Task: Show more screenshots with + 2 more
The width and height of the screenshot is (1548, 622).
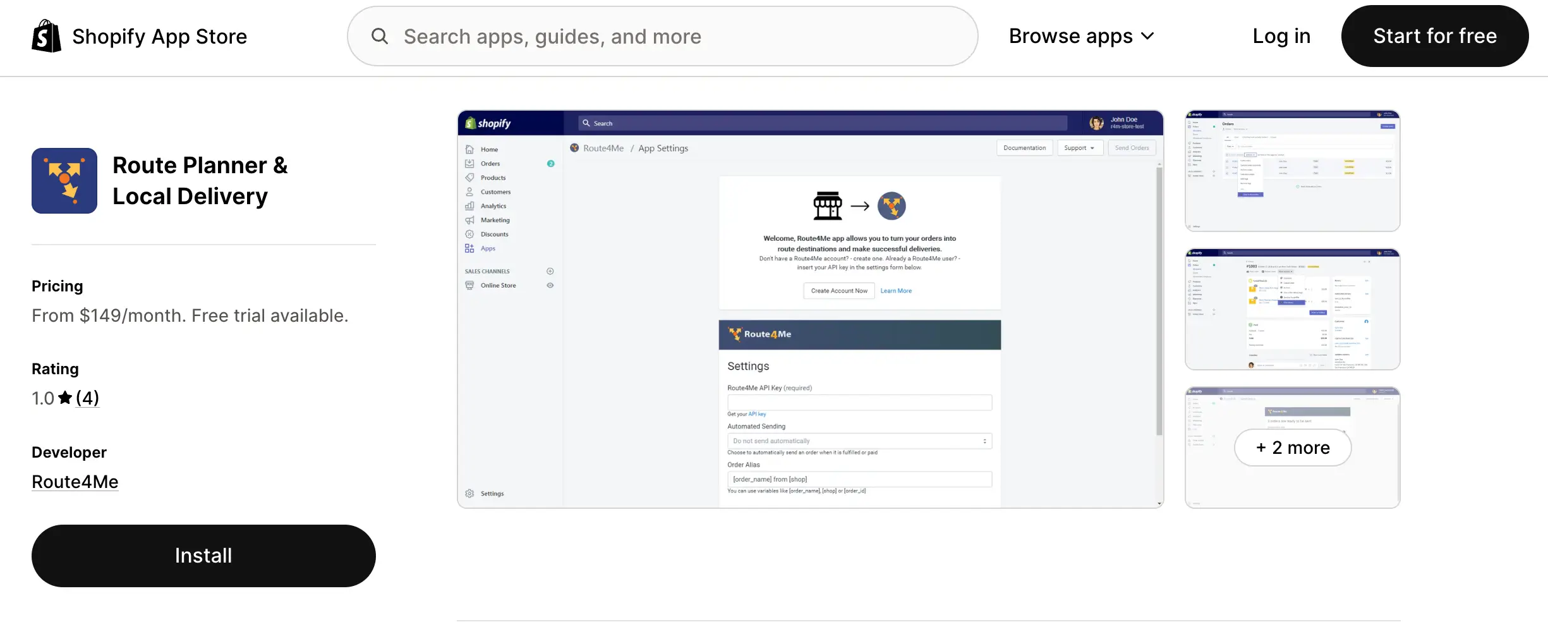Action: 1293,448
